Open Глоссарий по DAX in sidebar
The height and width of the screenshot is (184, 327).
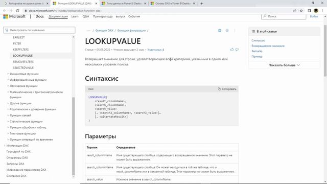pos(18,152)
